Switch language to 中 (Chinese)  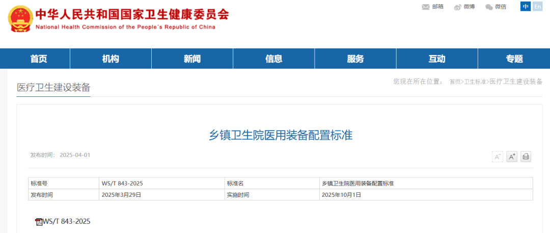[525, 6]
